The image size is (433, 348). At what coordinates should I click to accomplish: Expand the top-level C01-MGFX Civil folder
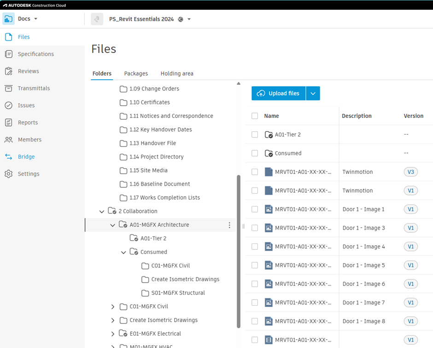tap(113, 307)
